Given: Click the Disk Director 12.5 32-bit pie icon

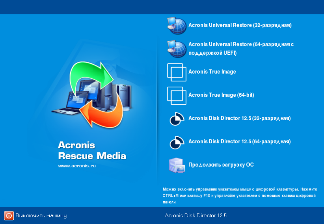Looking at the screenshot, I should coord(177,119).
